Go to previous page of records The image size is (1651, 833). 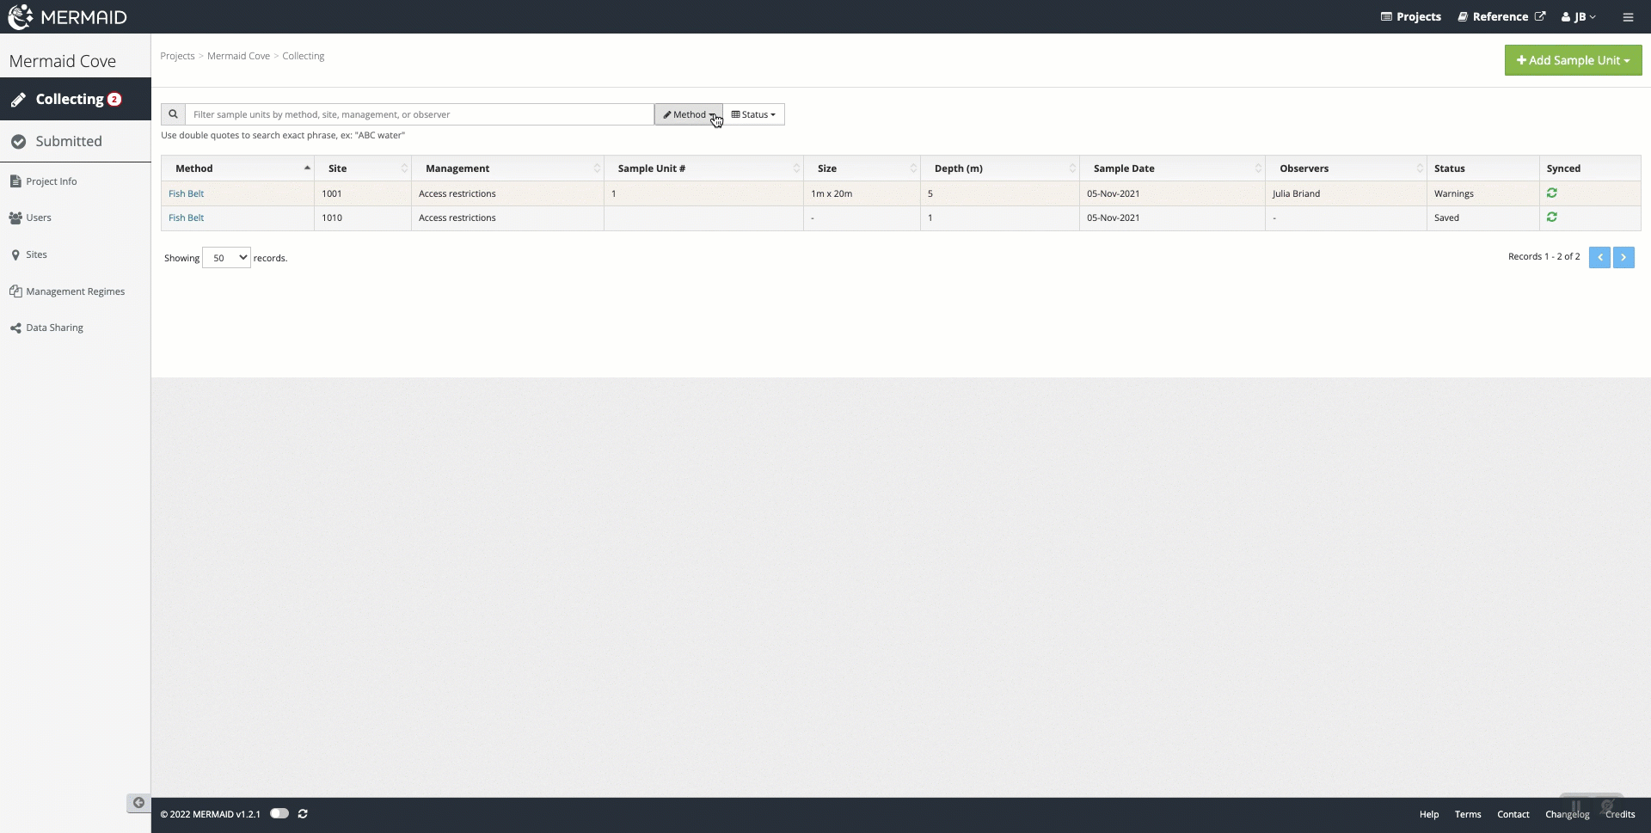1599,257
